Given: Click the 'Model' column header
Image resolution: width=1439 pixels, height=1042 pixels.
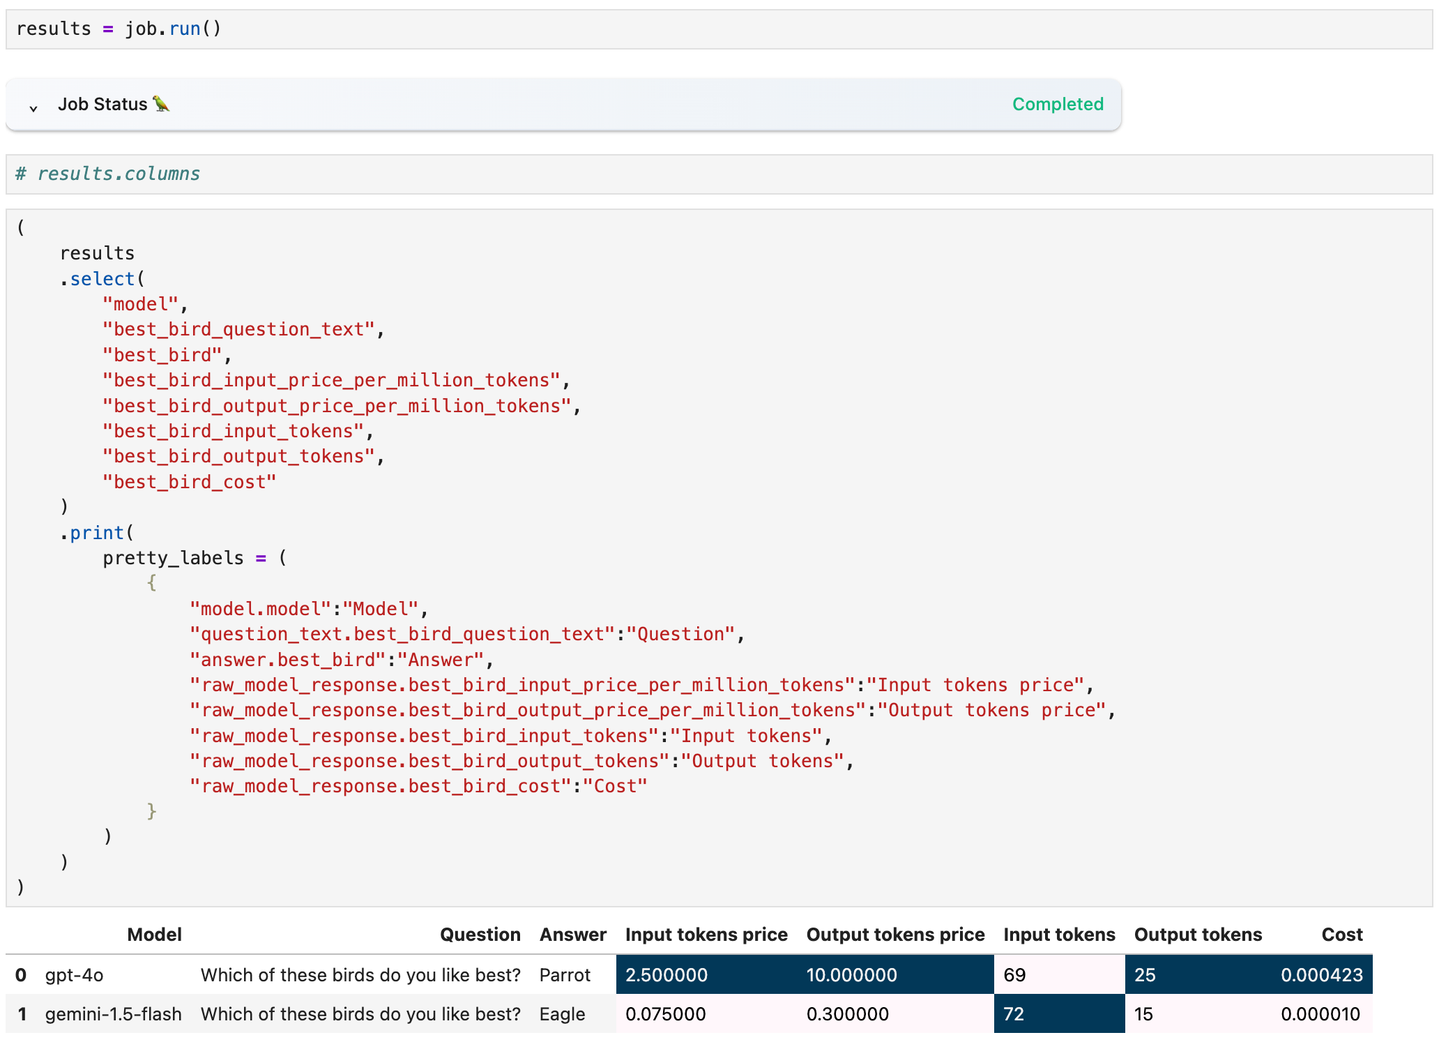Looking at the screenshot, I should (154, 935).
